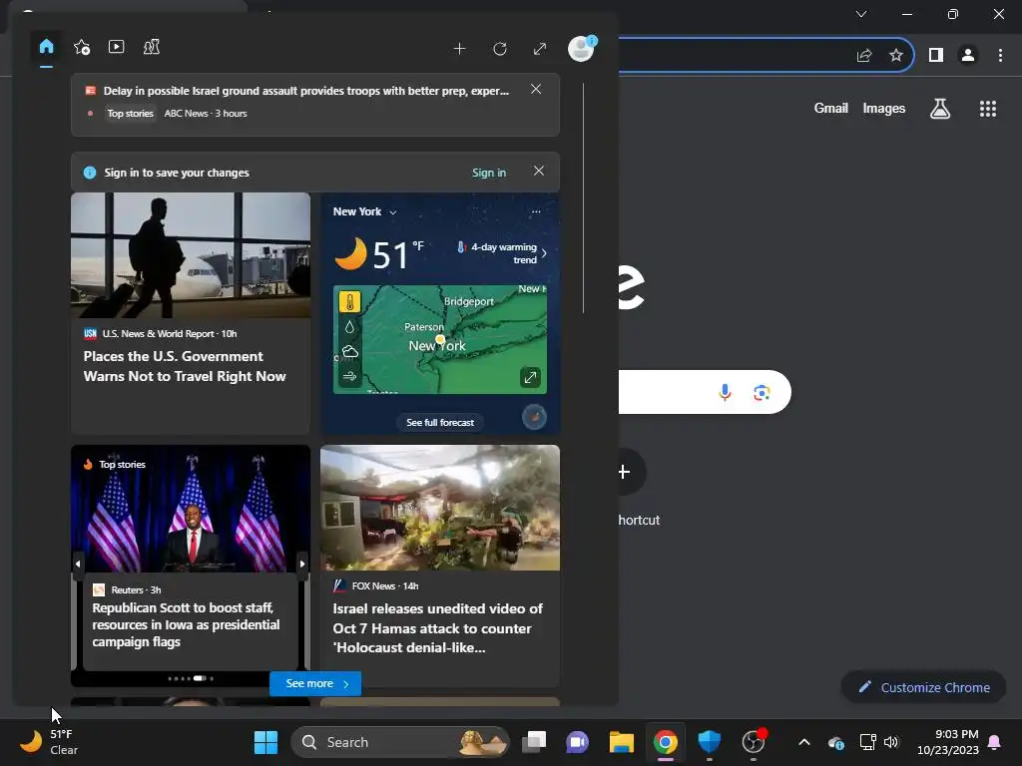Expand widgets board to full view
Screen dimensions: 1022x766
point(540,49)
